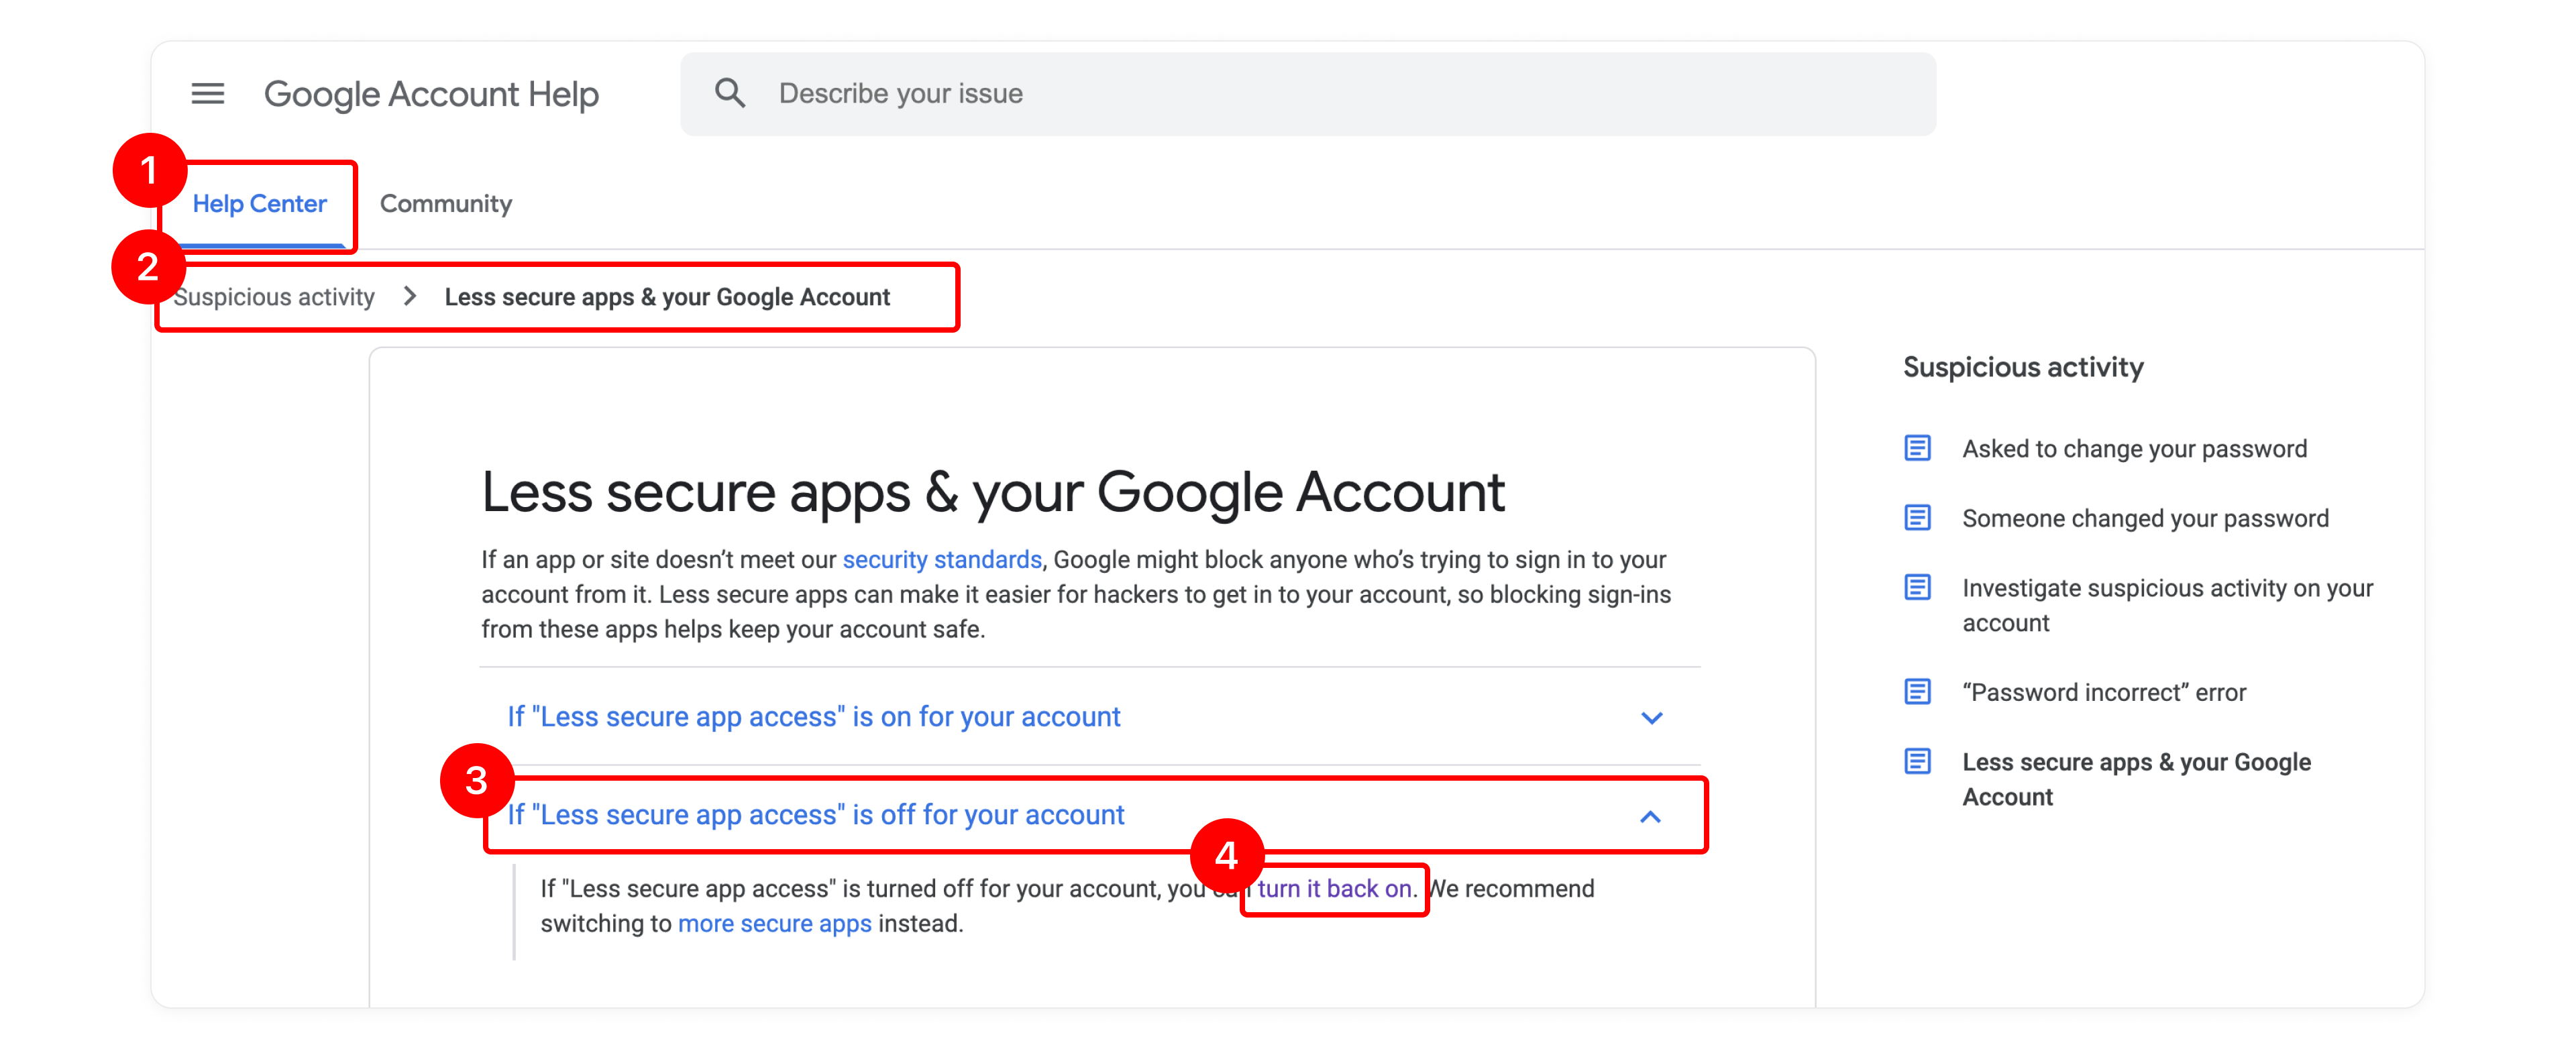The height and width of the screenshot is (1049, 2576).
Task: Click article icon beside Investigate suspicious activity
Action: [x=1917, y=587]
